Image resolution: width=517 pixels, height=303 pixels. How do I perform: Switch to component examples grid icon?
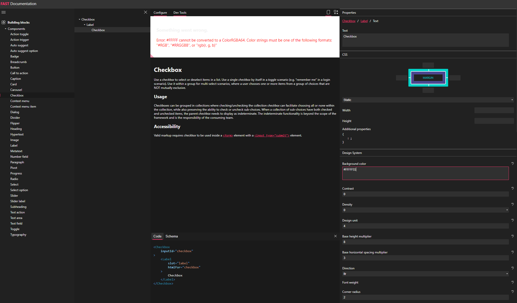coord(336,12)
